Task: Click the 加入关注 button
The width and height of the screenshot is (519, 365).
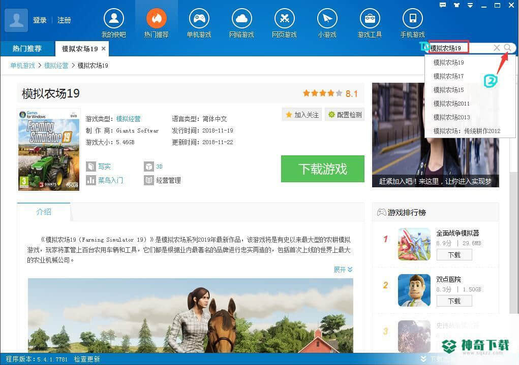Action: click(302, 115)
